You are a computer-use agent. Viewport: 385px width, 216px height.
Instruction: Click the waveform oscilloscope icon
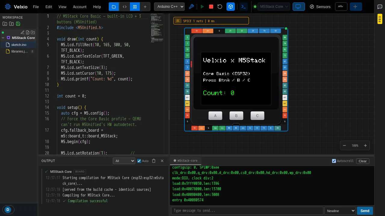click(x=340, y=7)
